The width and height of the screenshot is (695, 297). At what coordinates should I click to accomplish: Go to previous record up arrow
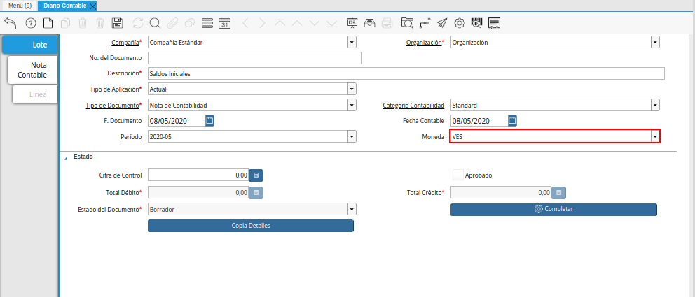tap(297, 23)
